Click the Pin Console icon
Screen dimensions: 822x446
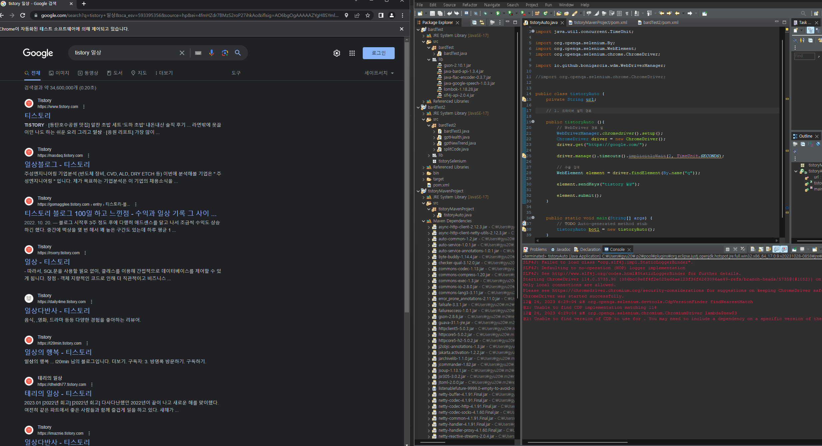[x=794, y=249]
